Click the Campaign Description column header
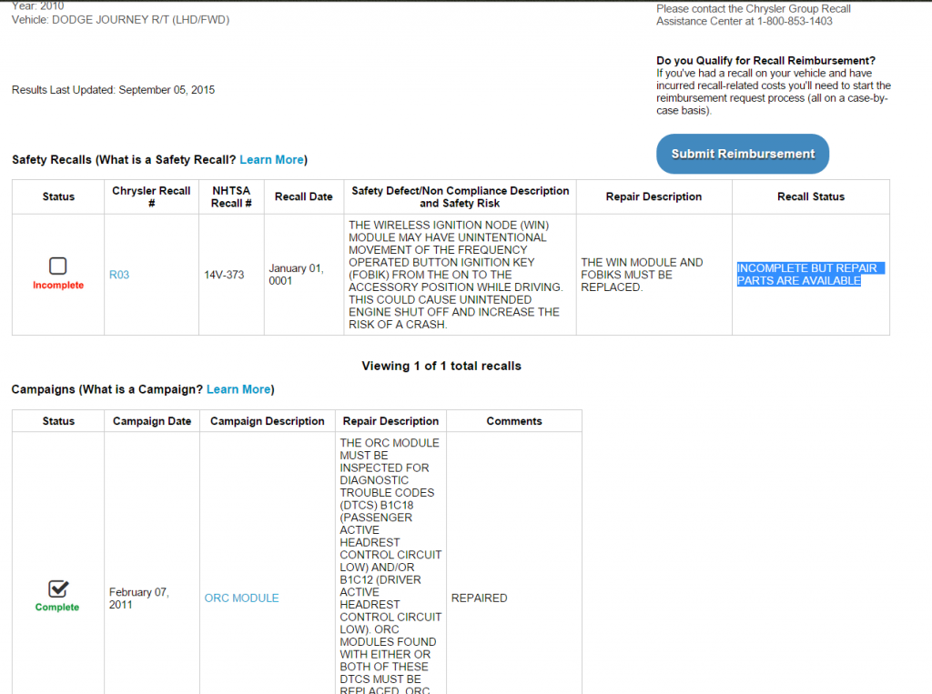This screenshot has height=694, width=932. 267,421
